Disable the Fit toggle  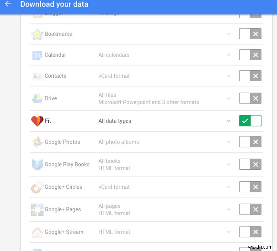click(250, 121)
